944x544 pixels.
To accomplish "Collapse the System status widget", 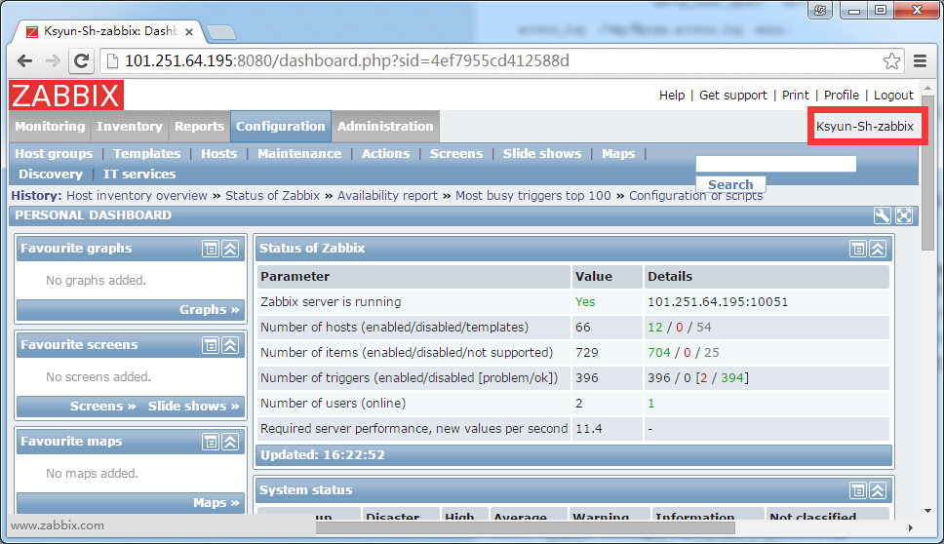I will [x=878, y=490].
